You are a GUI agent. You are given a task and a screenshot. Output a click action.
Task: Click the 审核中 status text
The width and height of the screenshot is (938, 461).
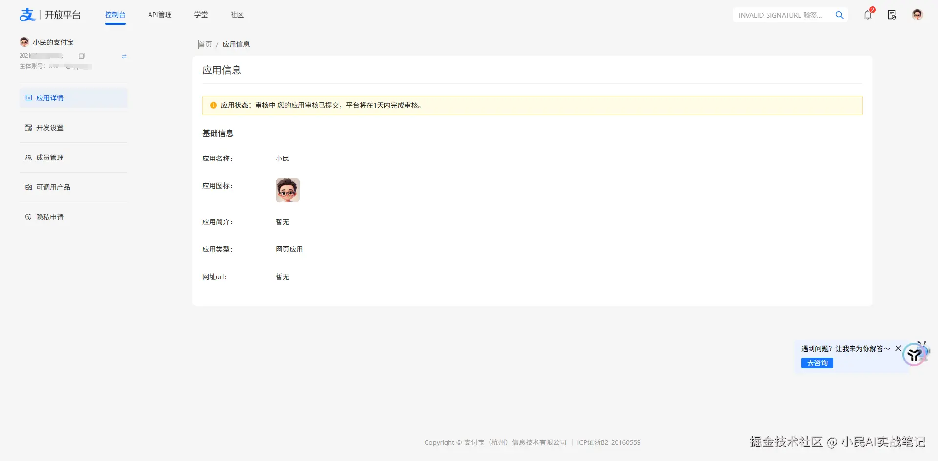265,105
